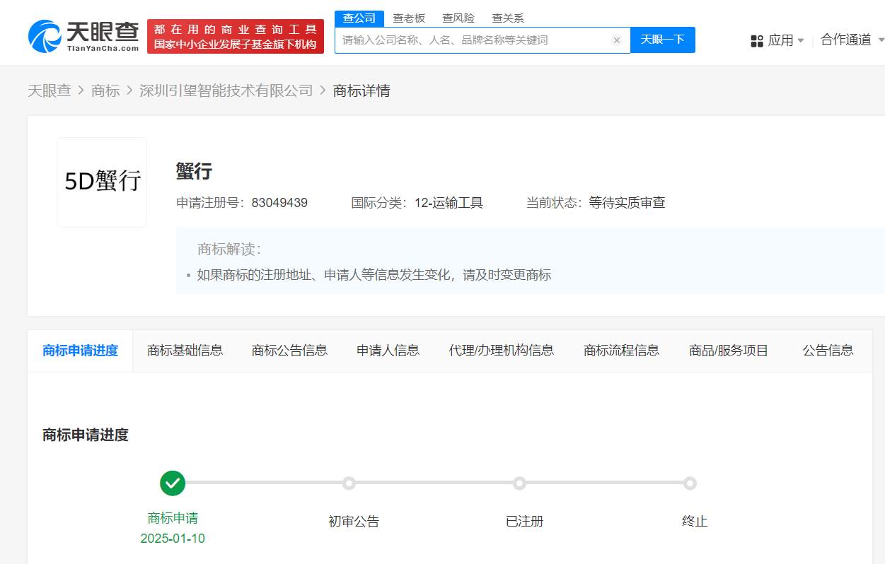Click the TianYanCha logo

pos(83,36)
